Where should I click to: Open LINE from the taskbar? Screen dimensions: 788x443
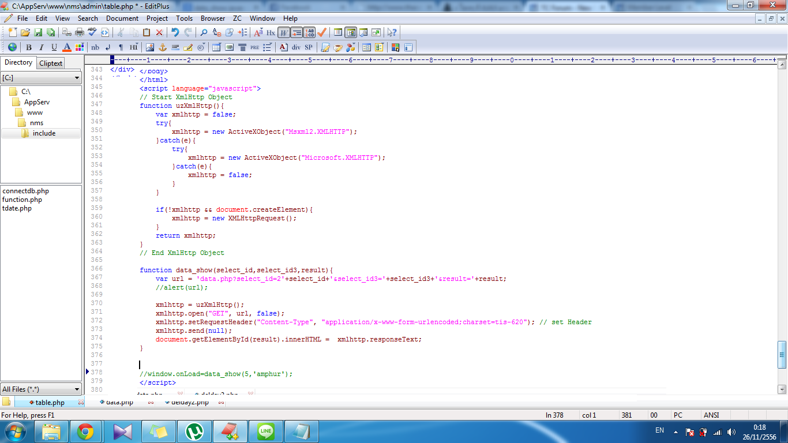pos(265,431)
